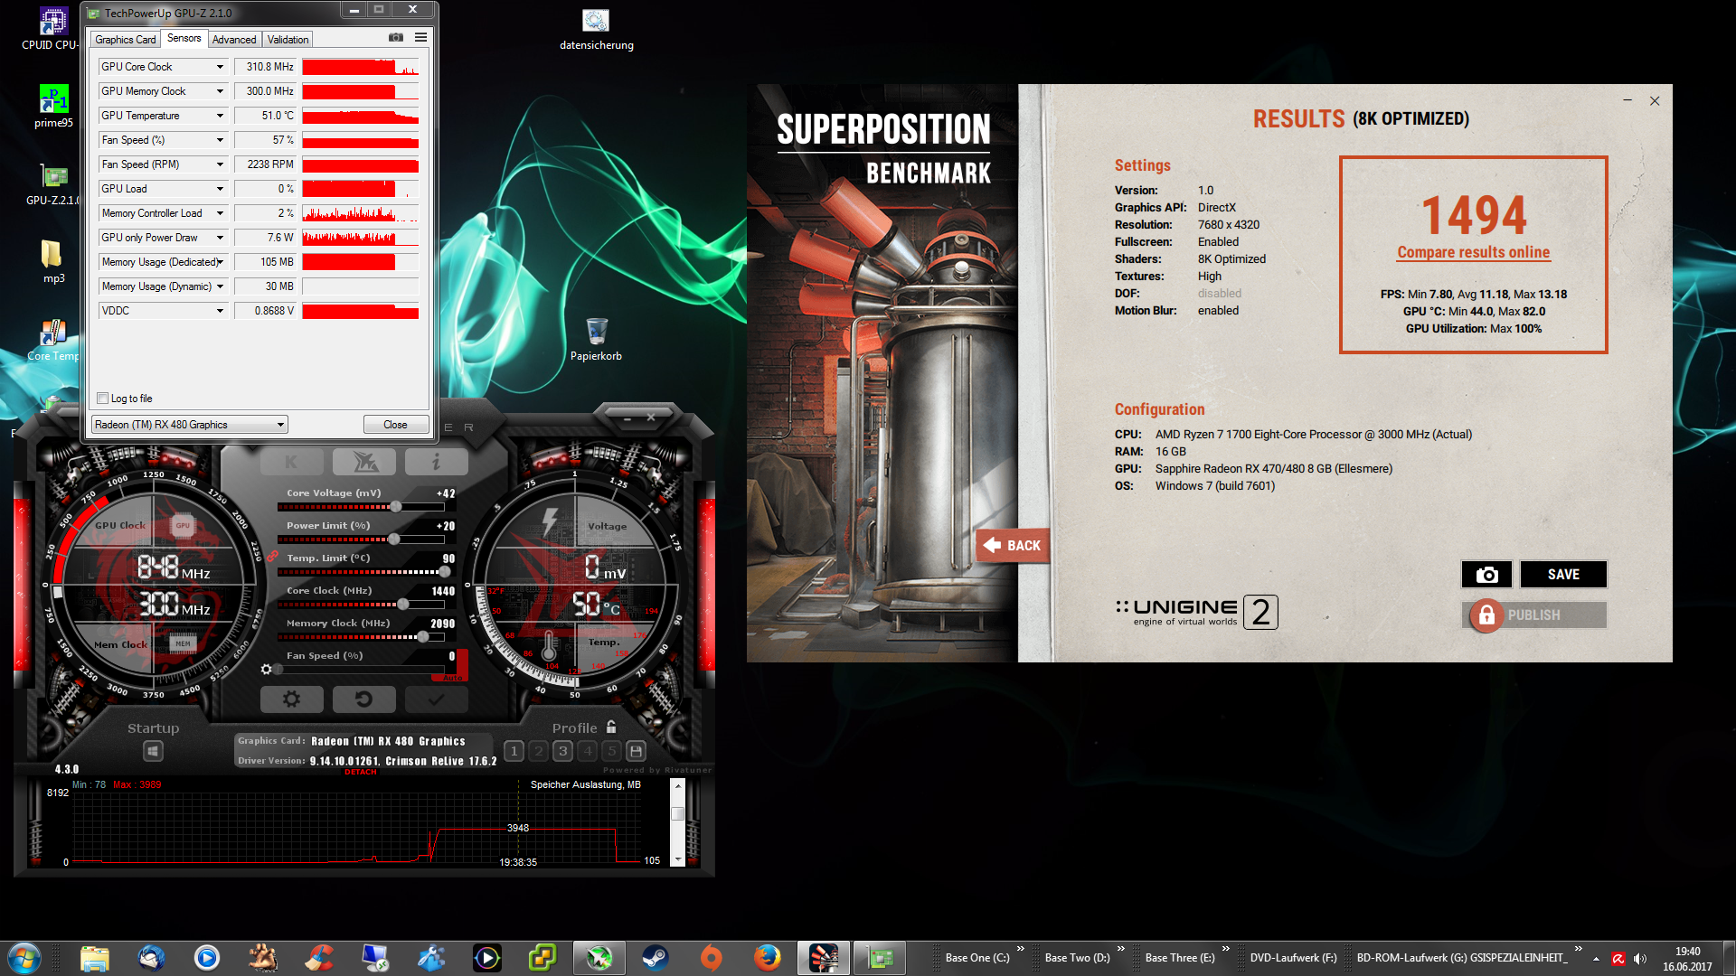The image size is (1736, 976).
Task: Open Afterburner settings gear button
Action: 291,699
